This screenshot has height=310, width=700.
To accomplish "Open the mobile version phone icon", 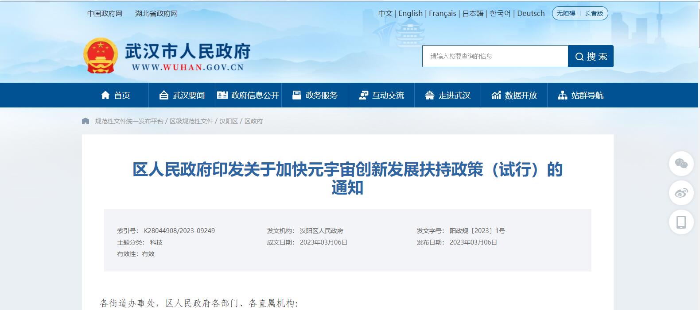I will [x=681, y=222].
